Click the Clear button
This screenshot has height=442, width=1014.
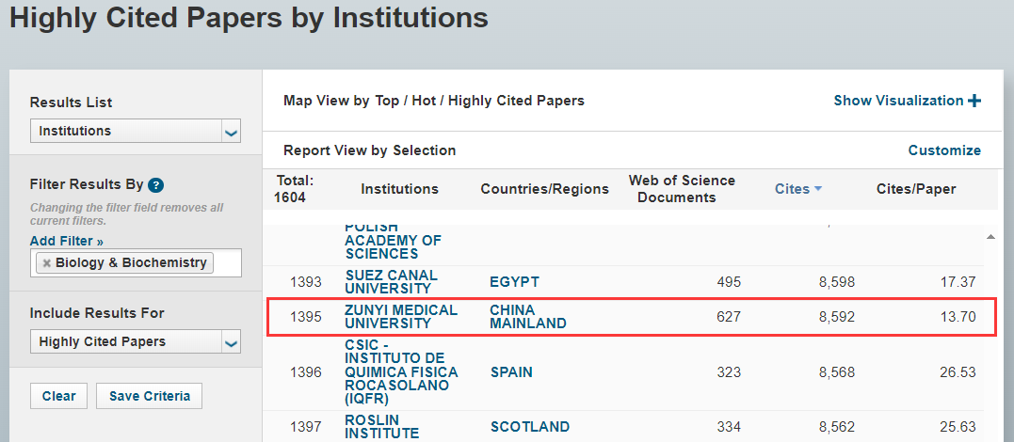(x=59, y=396)
